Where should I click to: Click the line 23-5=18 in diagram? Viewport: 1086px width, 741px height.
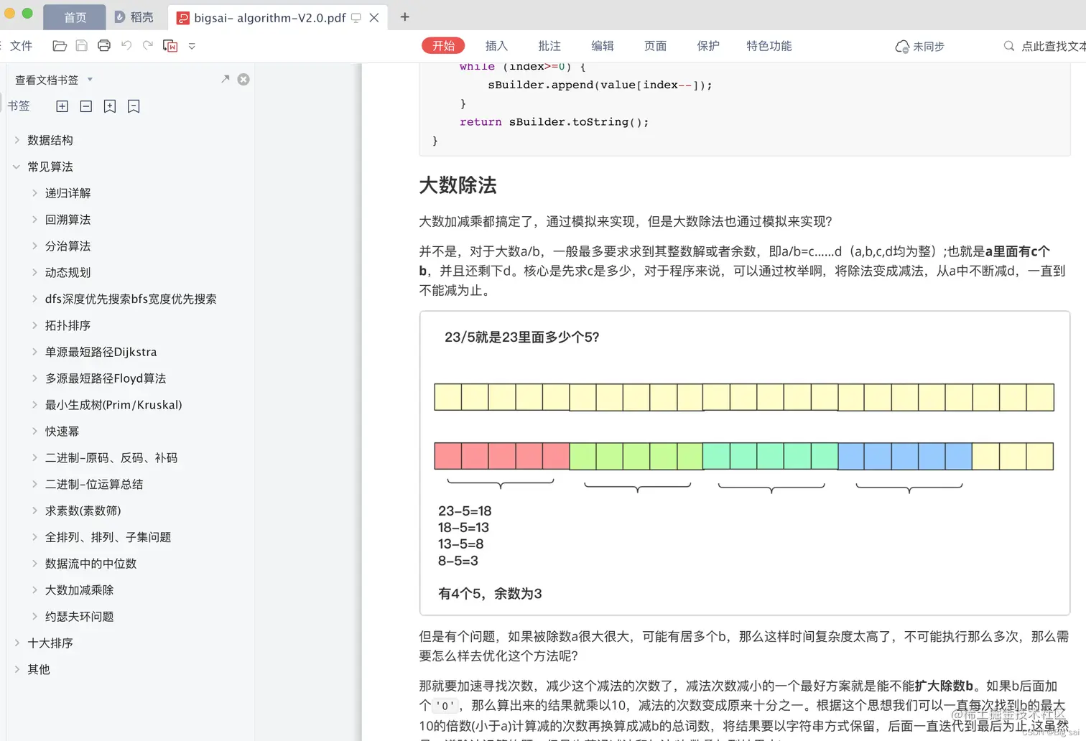(x=465, y=511)
